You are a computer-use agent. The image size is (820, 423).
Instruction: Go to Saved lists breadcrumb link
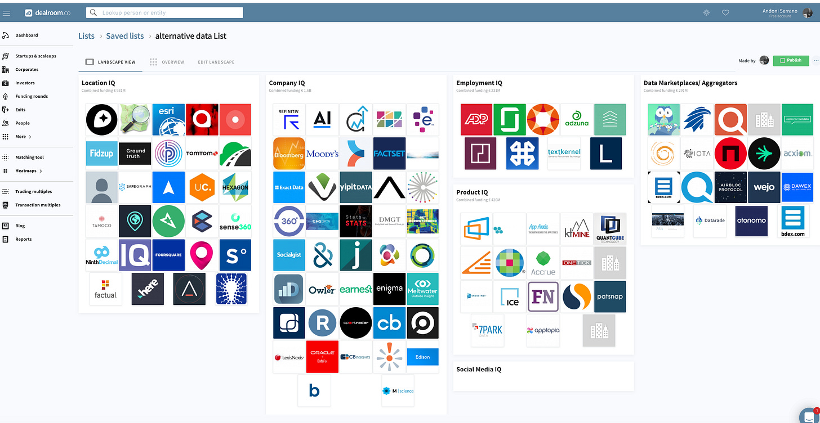click(x=125, y=36)
